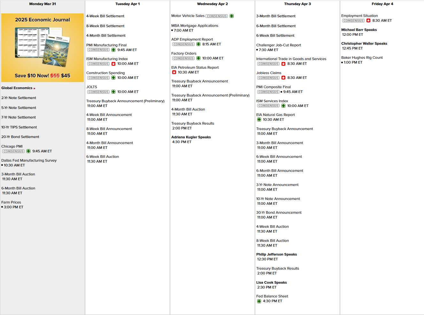The width and height of the screenshot is (424, 315).
Task: Open the Adriana Kugler Speaks event
Action: point(191,137)
